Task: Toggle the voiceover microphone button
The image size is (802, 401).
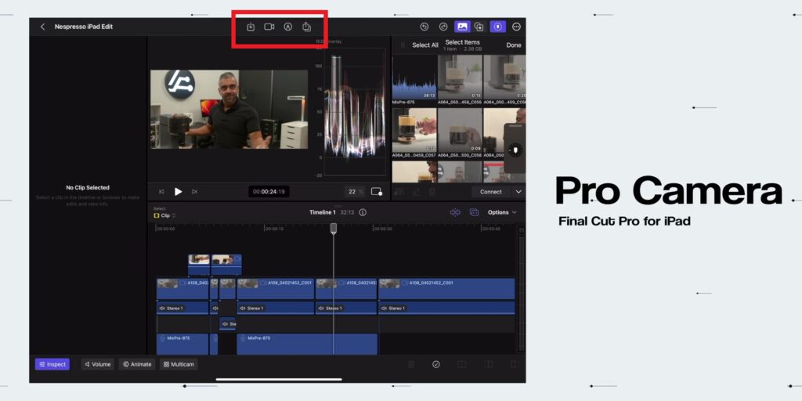Action: tap(497, 27)
